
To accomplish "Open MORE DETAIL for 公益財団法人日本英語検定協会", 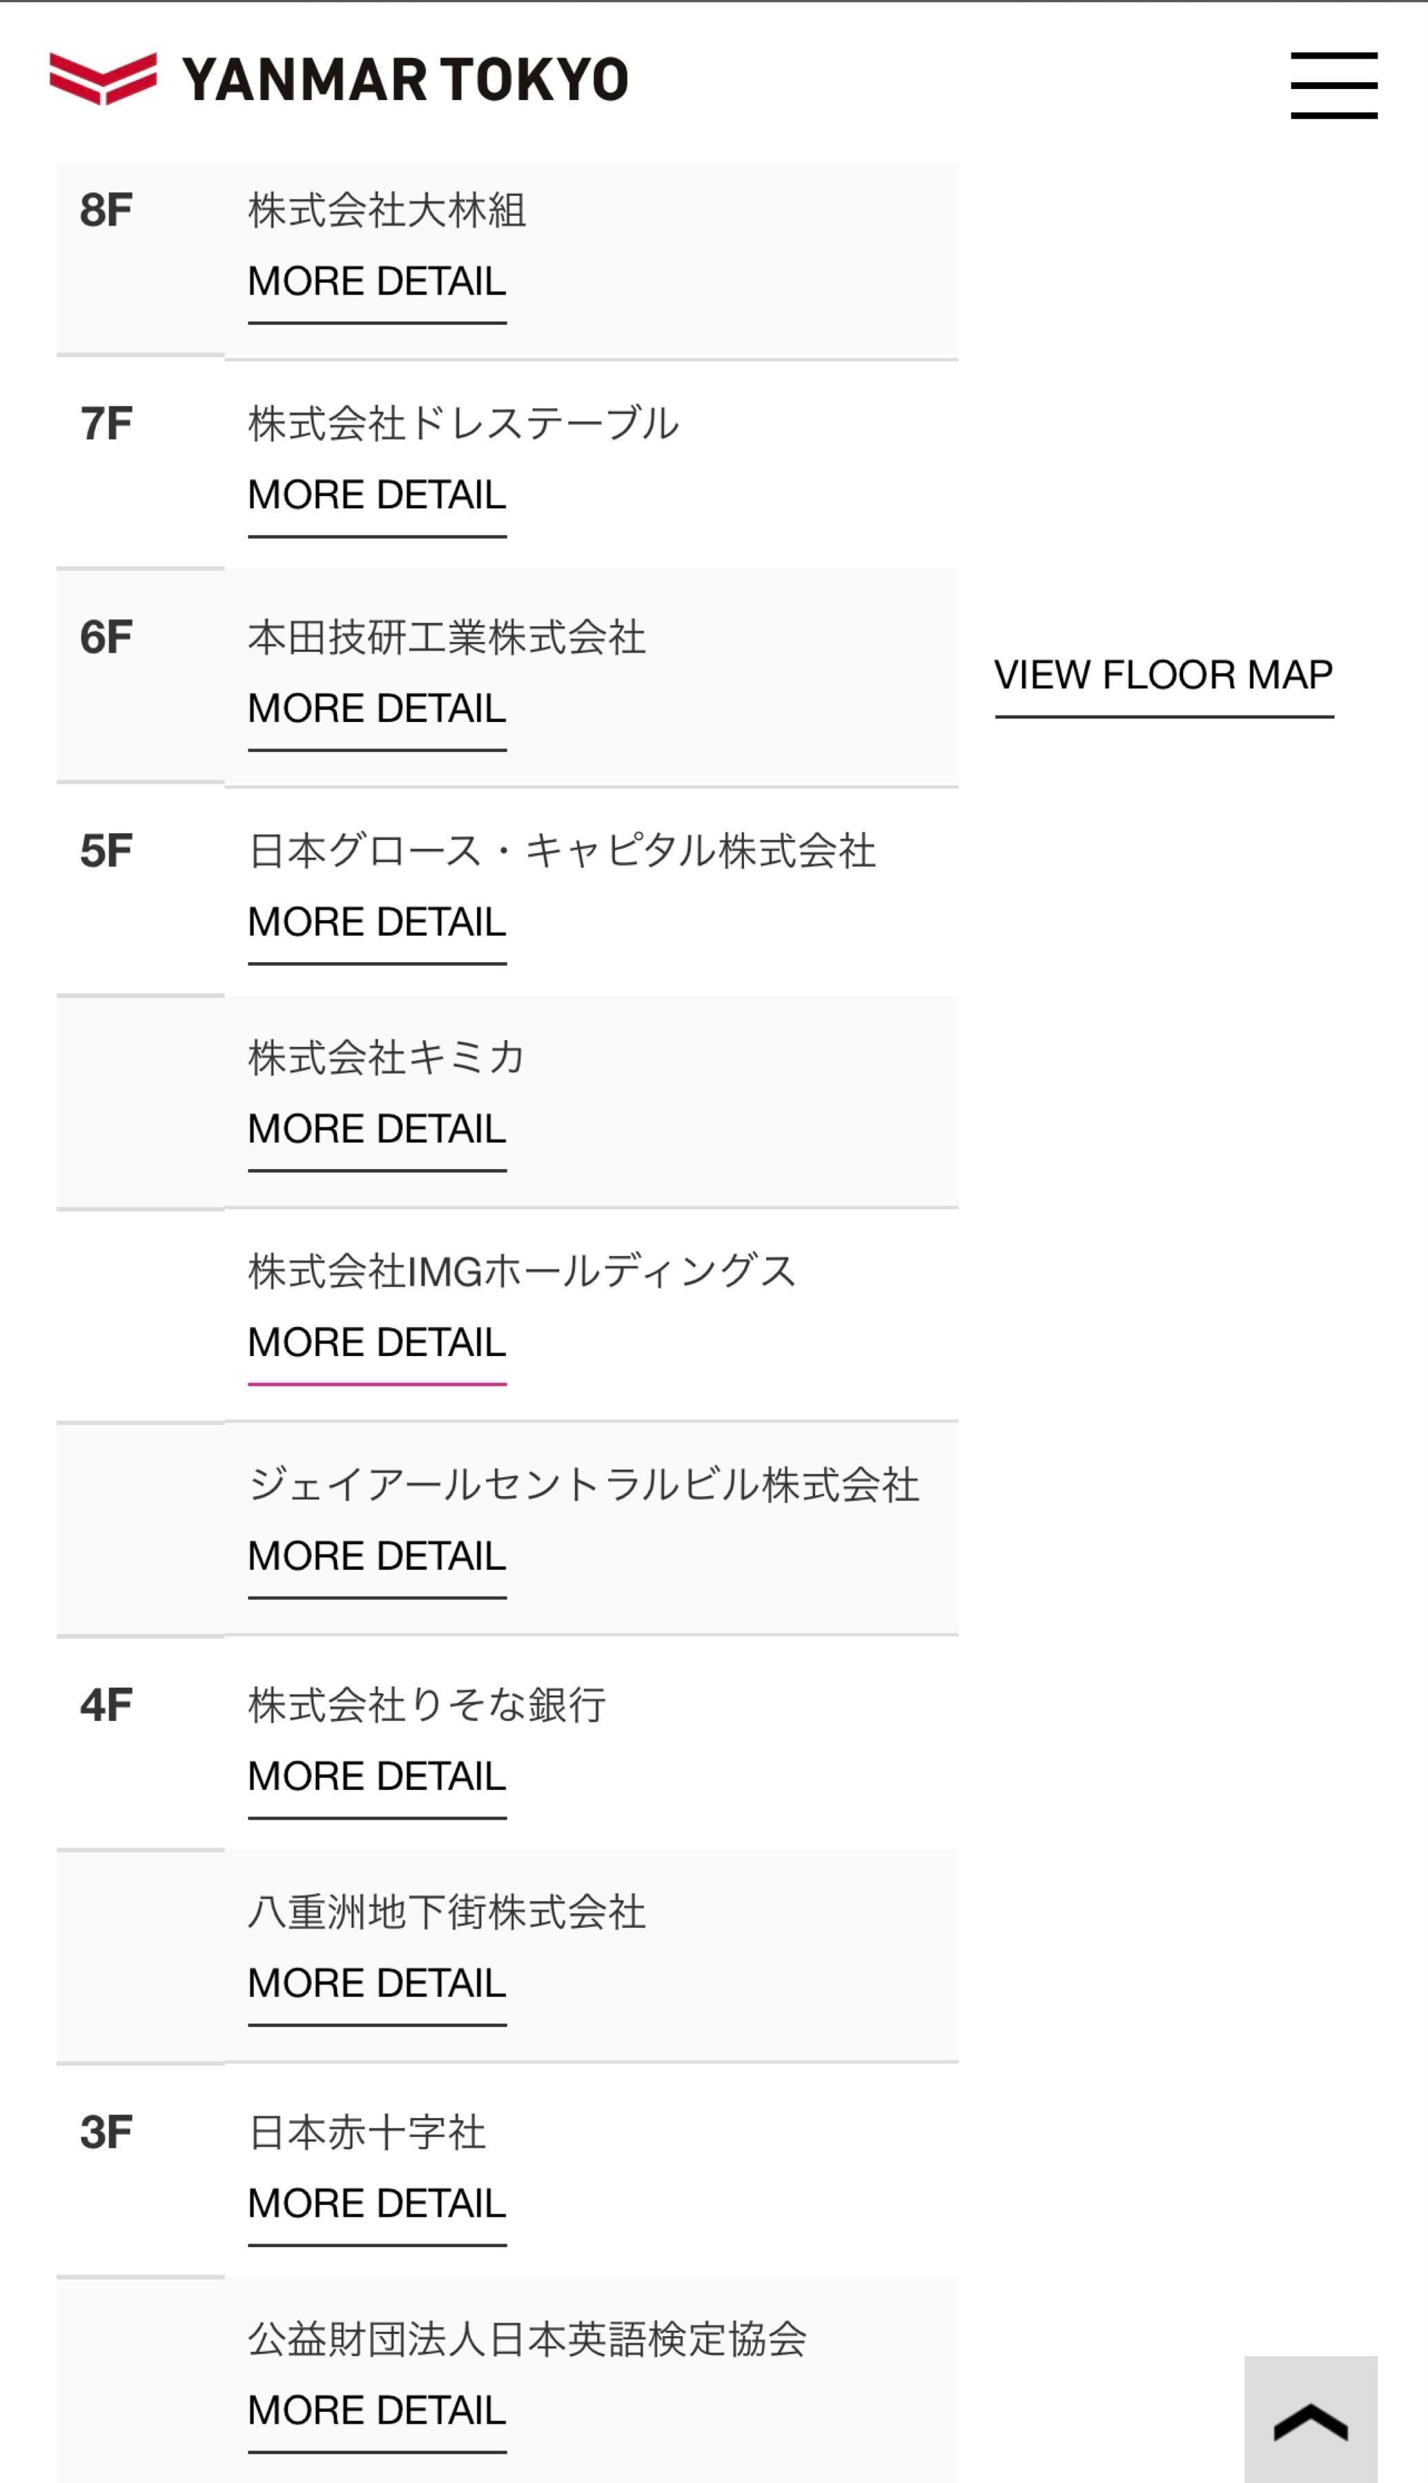I will click(x=376, y=2411).
